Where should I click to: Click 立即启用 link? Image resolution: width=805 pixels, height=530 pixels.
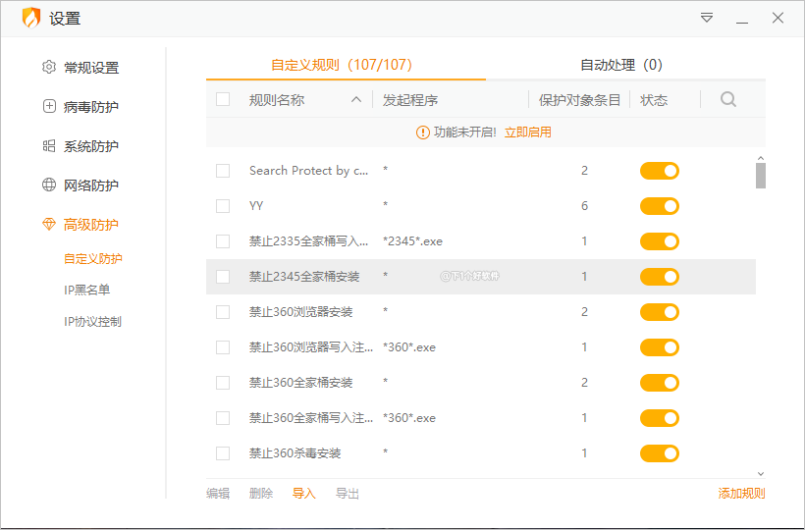pos(528,132)
